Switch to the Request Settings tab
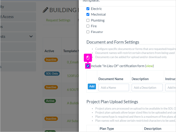176x132 pixels. tap(58, 20)
